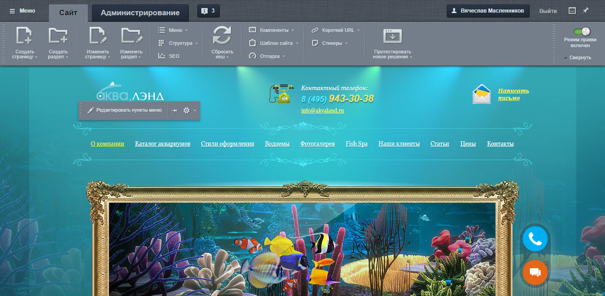Open the Шаблон сайта dropdown arrow

297,44
